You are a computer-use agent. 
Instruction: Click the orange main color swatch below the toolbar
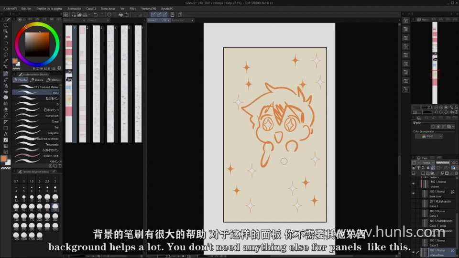(x=4, y=159)
